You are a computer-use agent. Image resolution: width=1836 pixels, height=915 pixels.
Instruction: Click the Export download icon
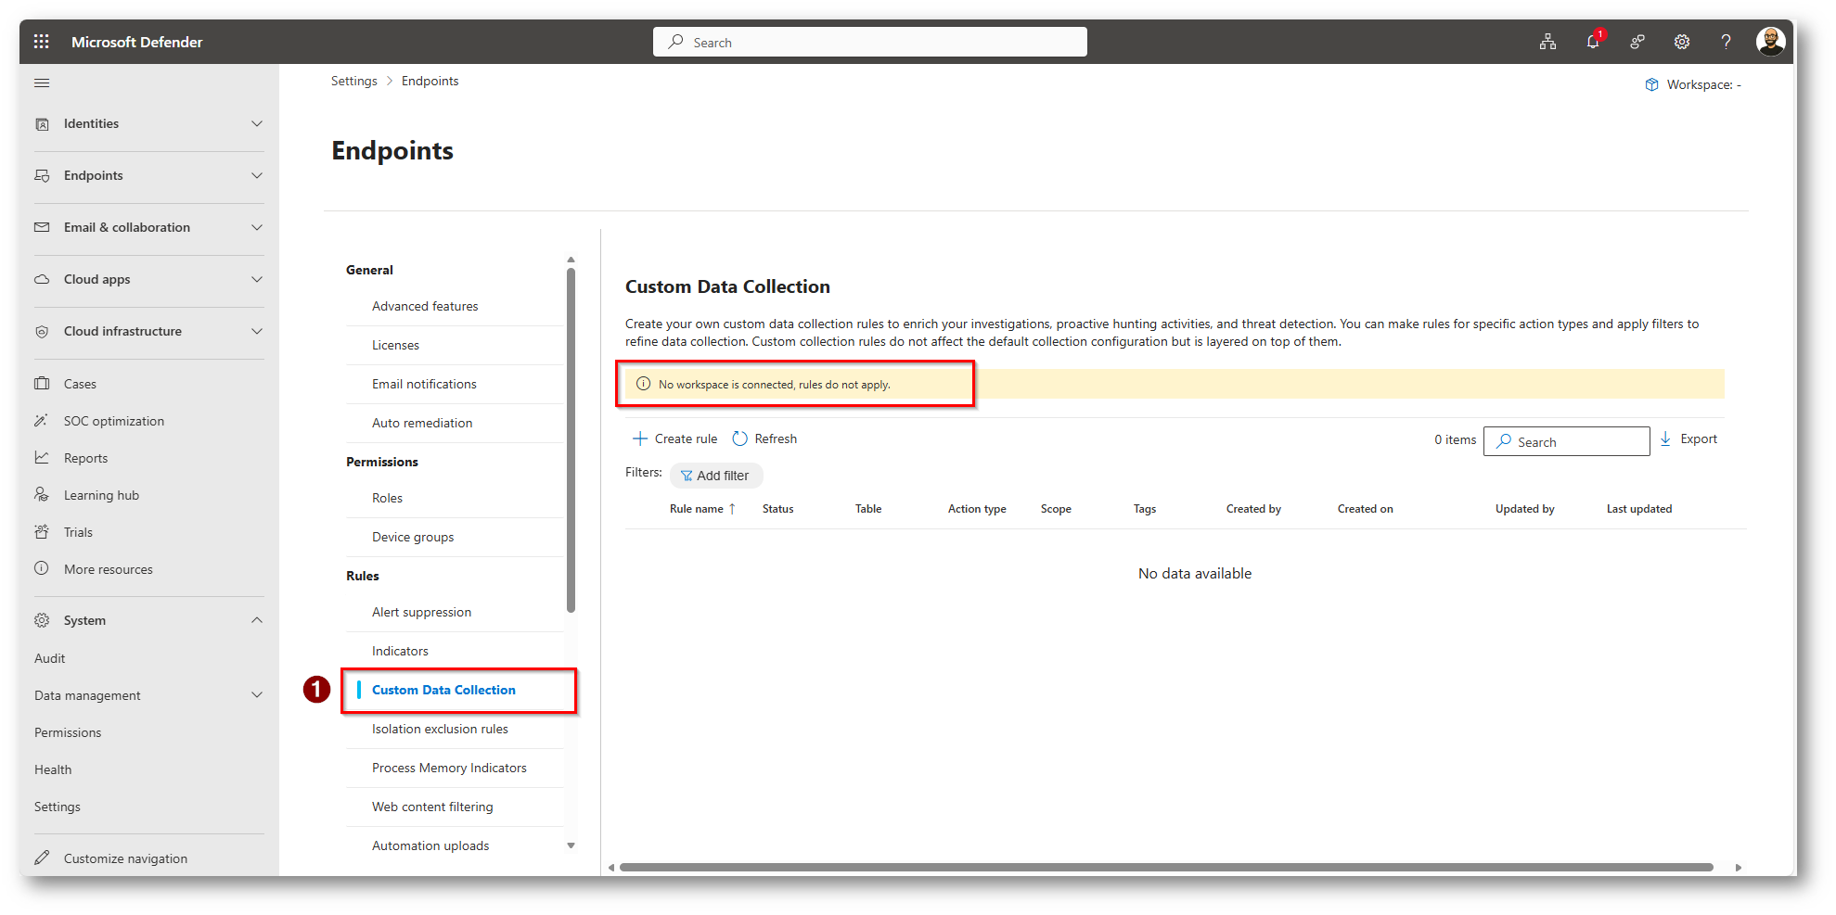pos(1665,439)
